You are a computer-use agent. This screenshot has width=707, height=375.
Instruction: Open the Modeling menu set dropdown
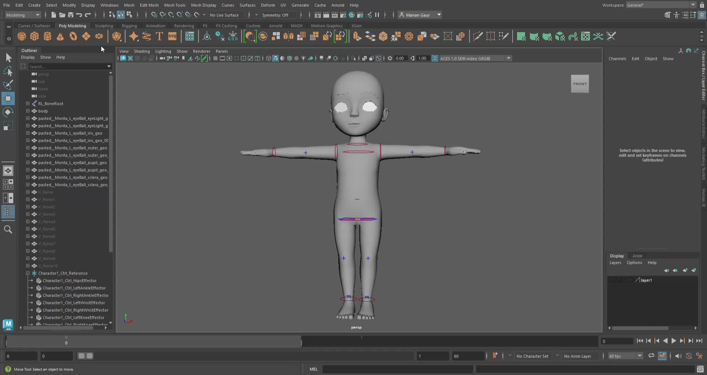coord(23,15)
